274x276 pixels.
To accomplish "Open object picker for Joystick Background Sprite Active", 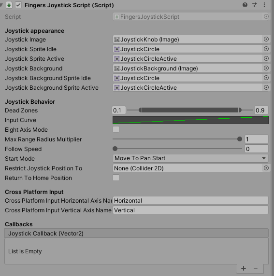I will tap(266, 87).
